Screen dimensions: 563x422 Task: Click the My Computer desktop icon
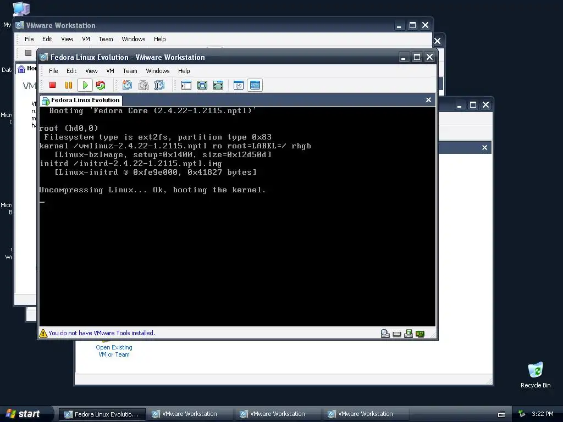20,9
